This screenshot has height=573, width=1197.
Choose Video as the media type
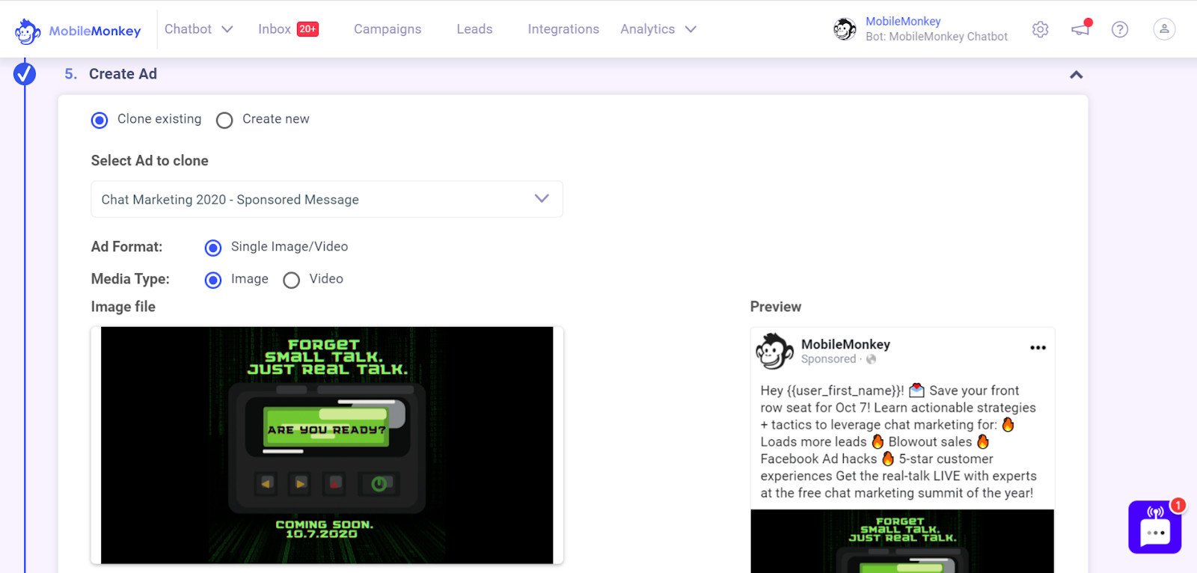pos(292,280)
